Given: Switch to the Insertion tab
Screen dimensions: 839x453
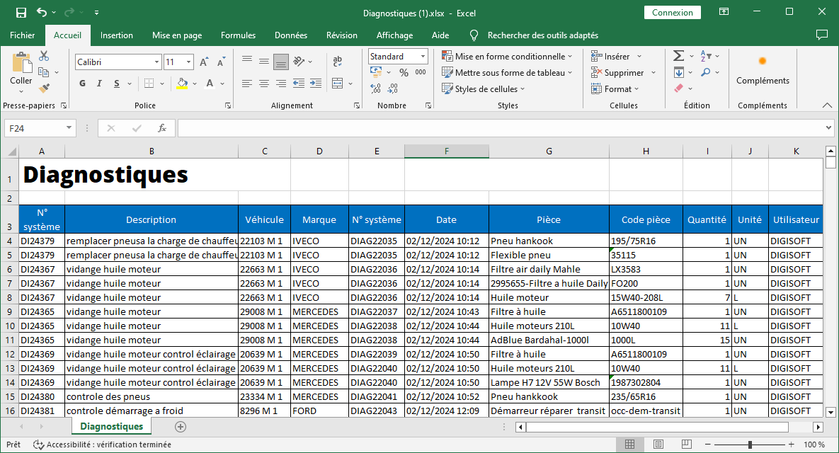Looking at the screenshot, I should tap(117, 35).
